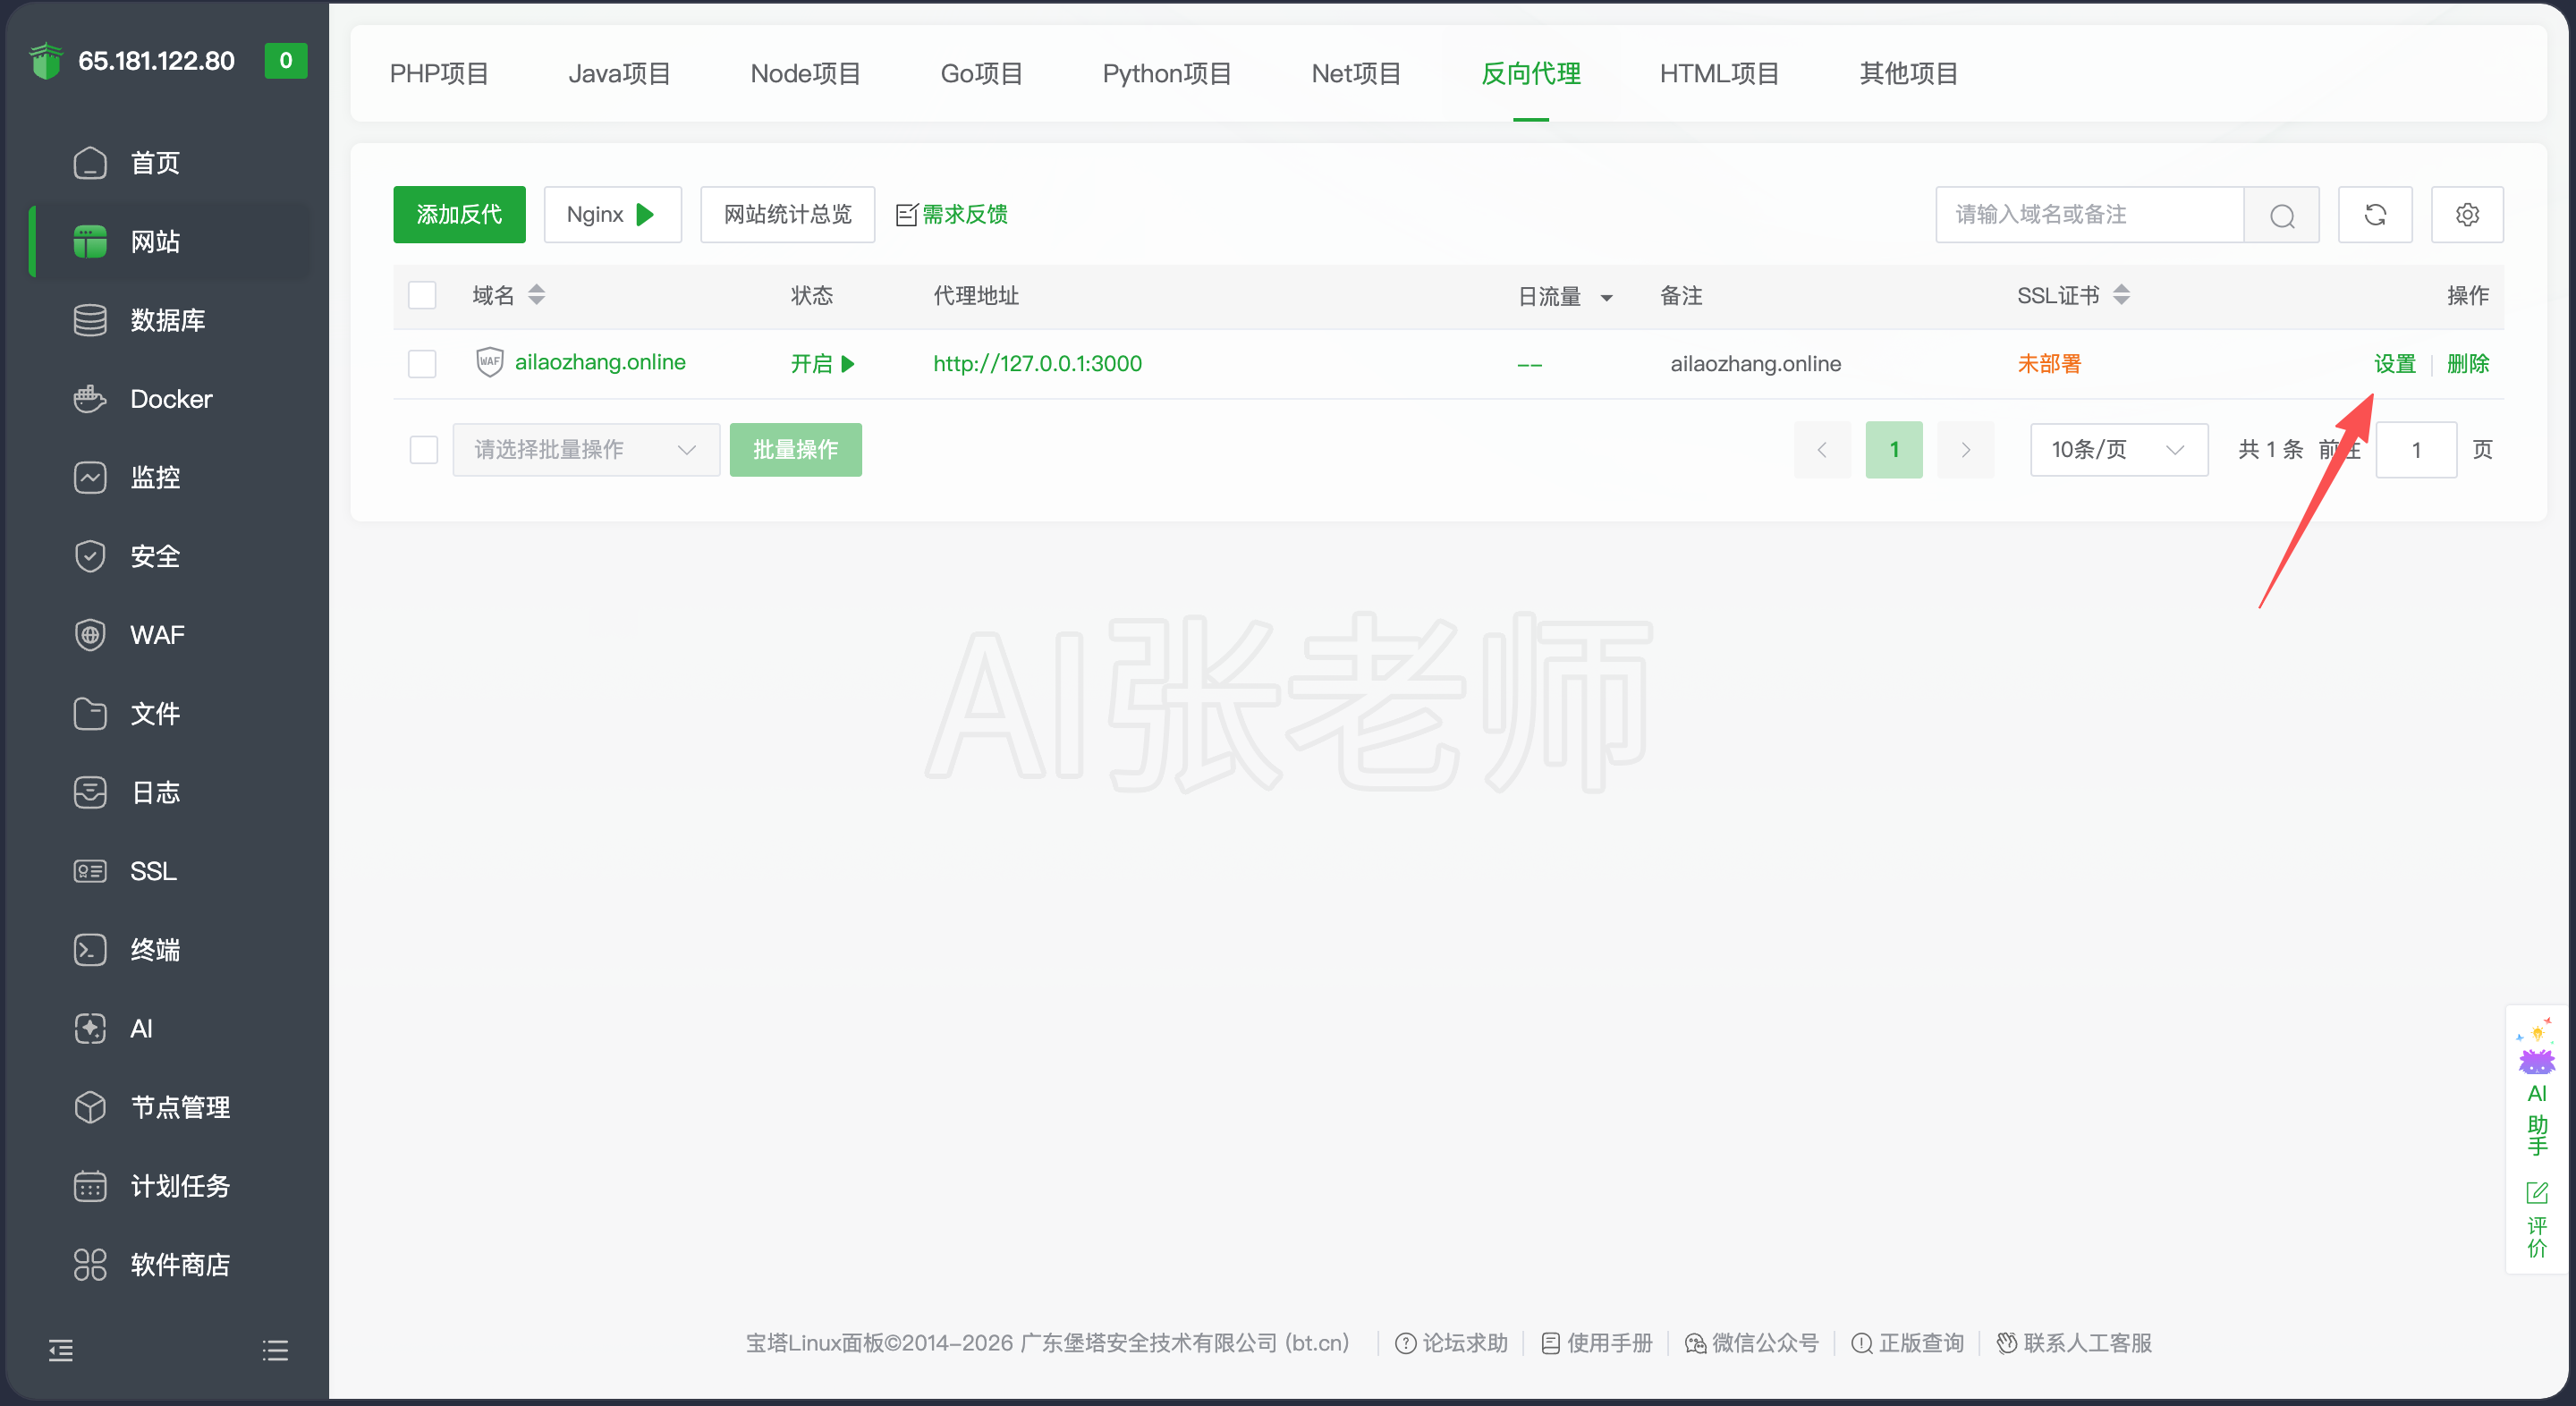
Task: Click the 添加反代 button
Action: pyautogui.click(x=459, y=215)
